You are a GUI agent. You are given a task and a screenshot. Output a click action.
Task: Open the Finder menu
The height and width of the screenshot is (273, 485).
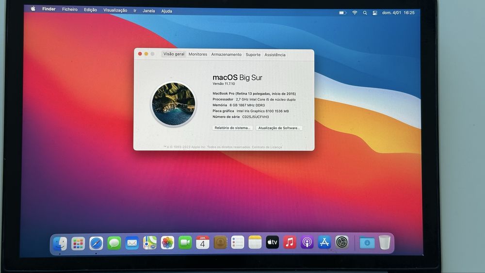(x=49, y=9)
